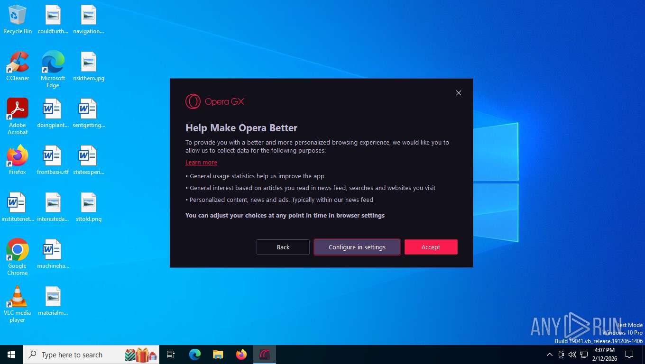Select the interesteda... image file
This screenshot has height=364, width=645.
click(53, 207)
